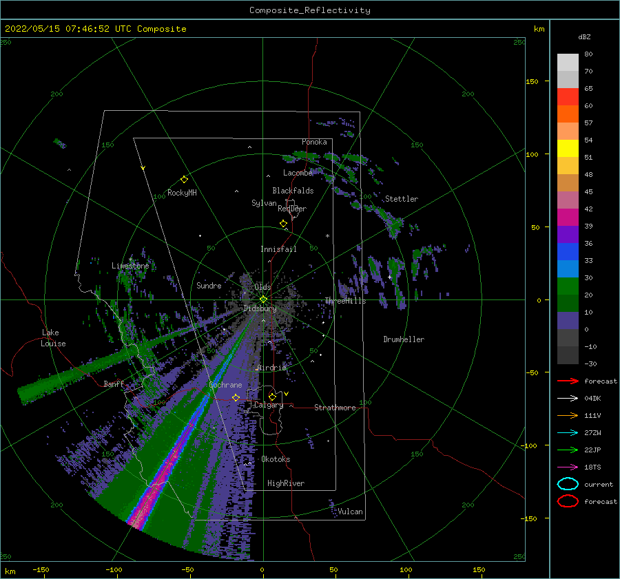Viewport: 620px width, 579px height.
Task: Click the purple 0-10 dBZ color swatch
Action: (x=568, y=320)
